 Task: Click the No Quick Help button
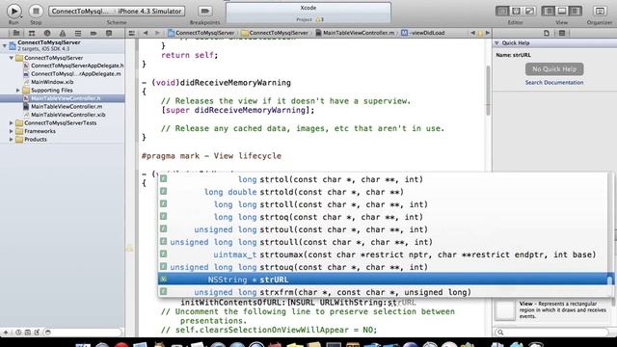click(554, 69)
